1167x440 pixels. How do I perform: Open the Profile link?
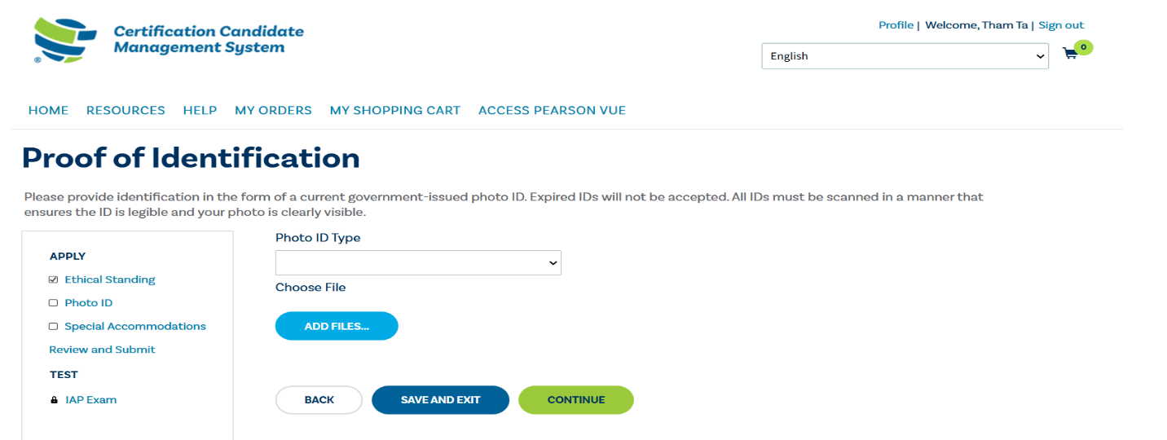(x=896, y=25)
